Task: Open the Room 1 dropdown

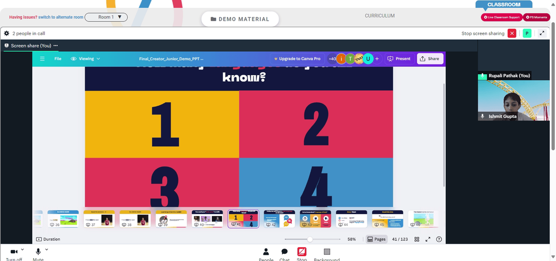Action: pos(106,17)
